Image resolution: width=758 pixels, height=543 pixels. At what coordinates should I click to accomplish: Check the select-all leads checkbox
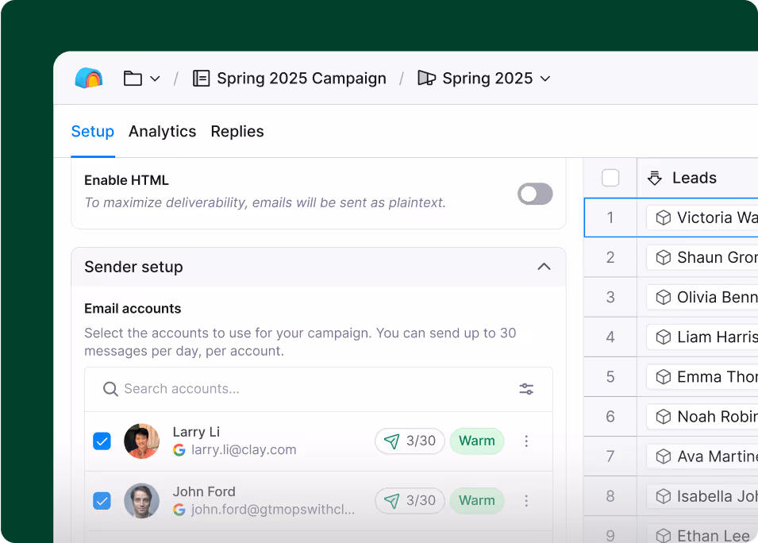(610, 178)
